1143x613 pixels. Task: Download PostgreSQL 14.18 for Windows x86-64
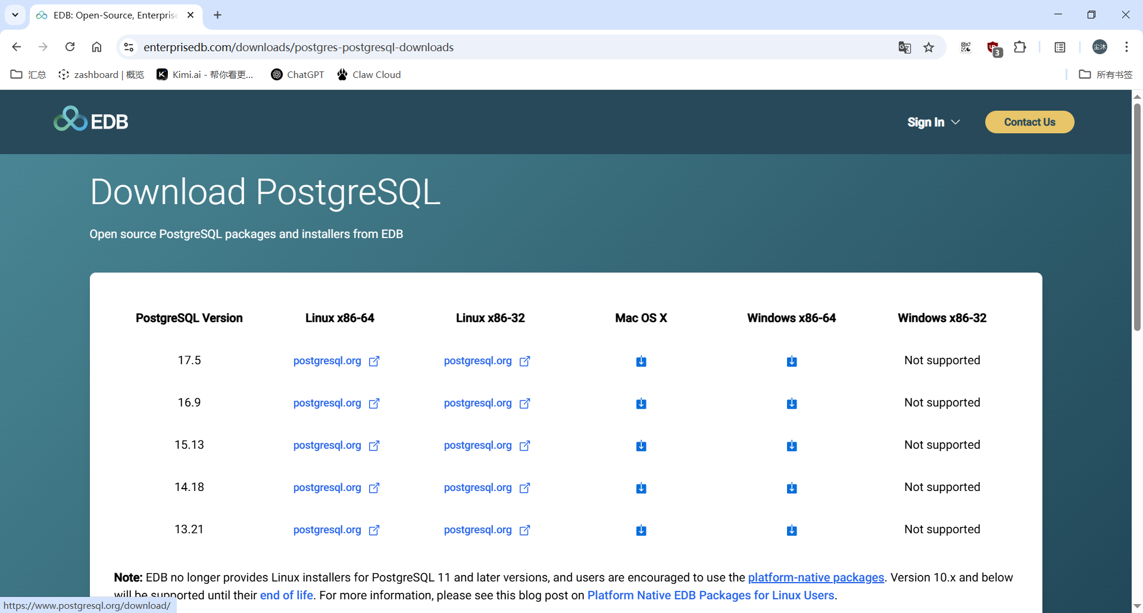[791, 488]
